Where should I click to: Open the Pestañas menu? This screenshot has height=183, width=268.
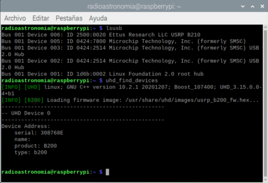(x=69, y=18)
